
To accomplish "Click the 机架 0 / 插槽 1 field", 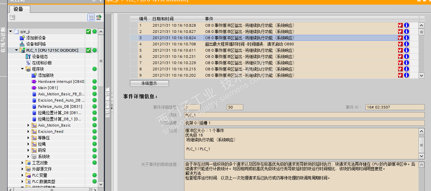I will coord(304,123).
